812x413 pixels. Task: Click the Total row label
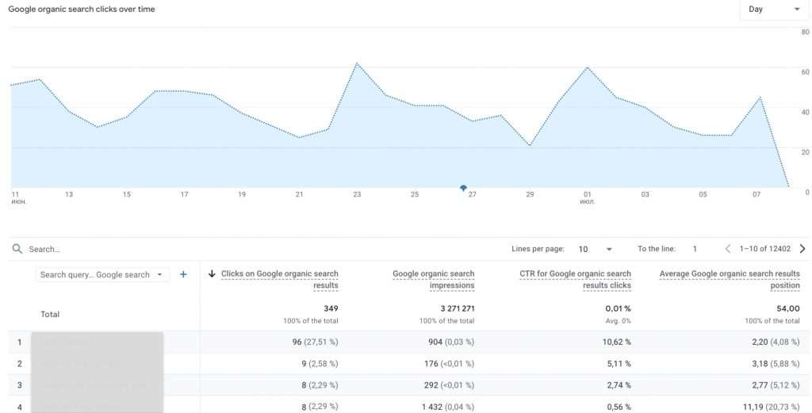click(x=50, y=314)
